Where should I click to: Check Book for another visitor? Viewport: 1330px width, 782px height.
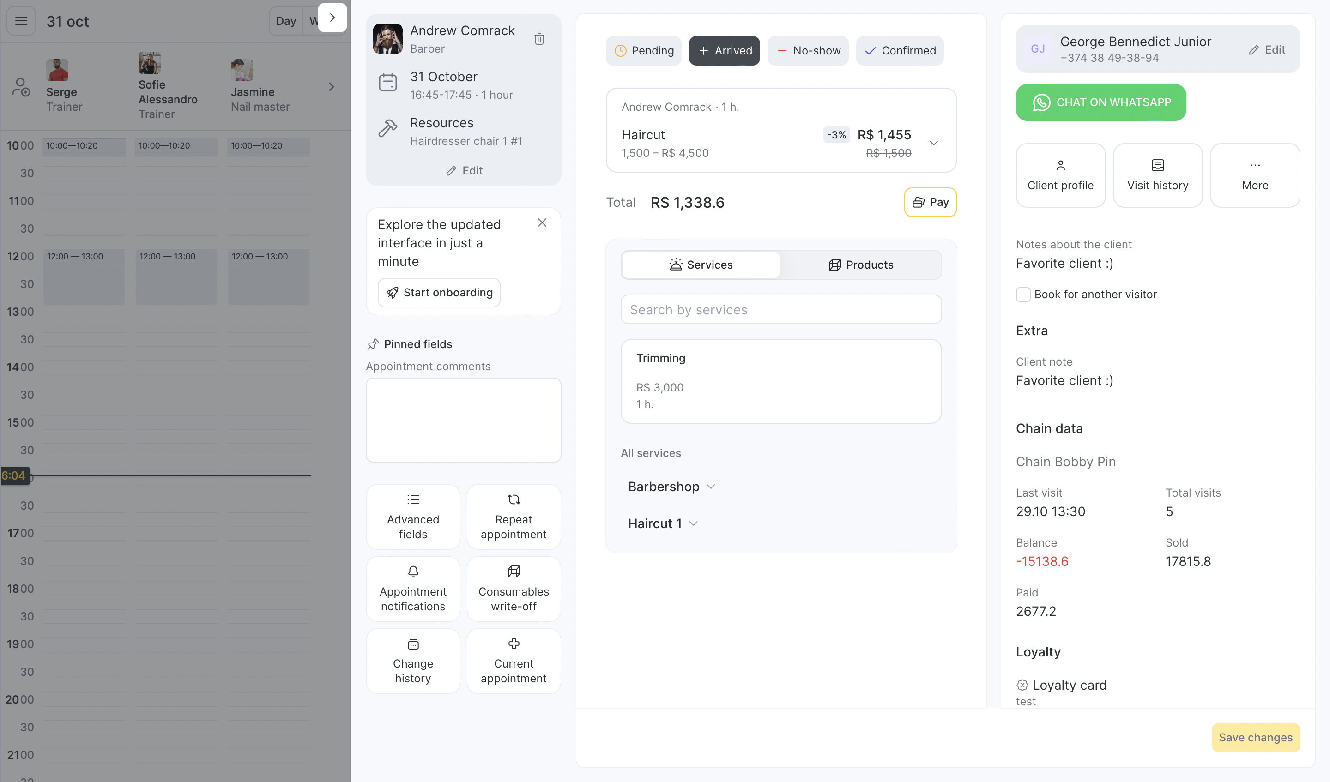pyautogui.click(x=1023, y=295)
